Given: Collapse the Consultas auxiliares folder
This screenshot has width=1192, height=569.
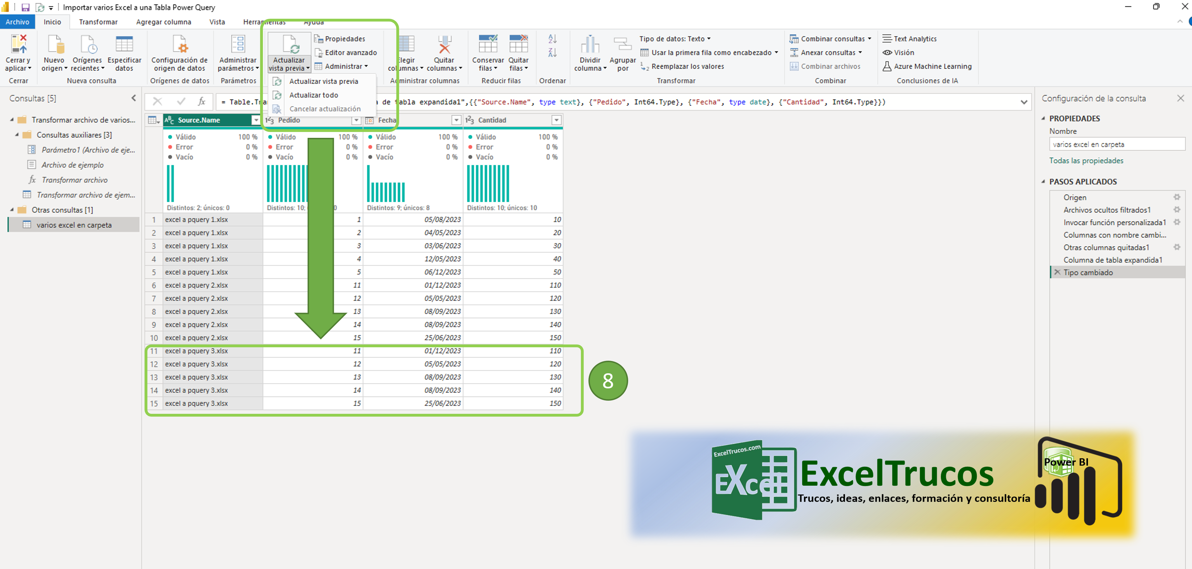Looking at the screenshot, I should 17,135.
